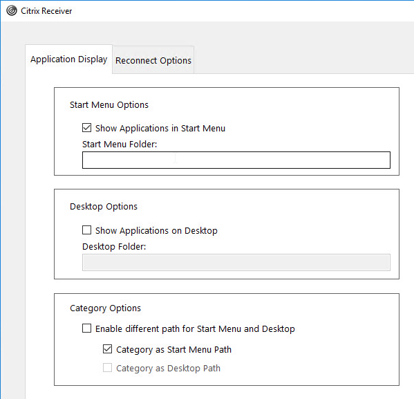Uncheck the Category as Start Menu Path box
This screenshot has width=414, height=399.
coord(107,349)
